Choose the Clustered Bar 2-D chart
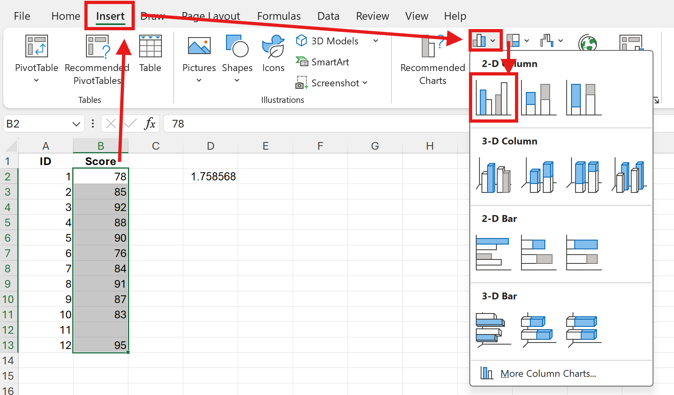 (493, 253)
